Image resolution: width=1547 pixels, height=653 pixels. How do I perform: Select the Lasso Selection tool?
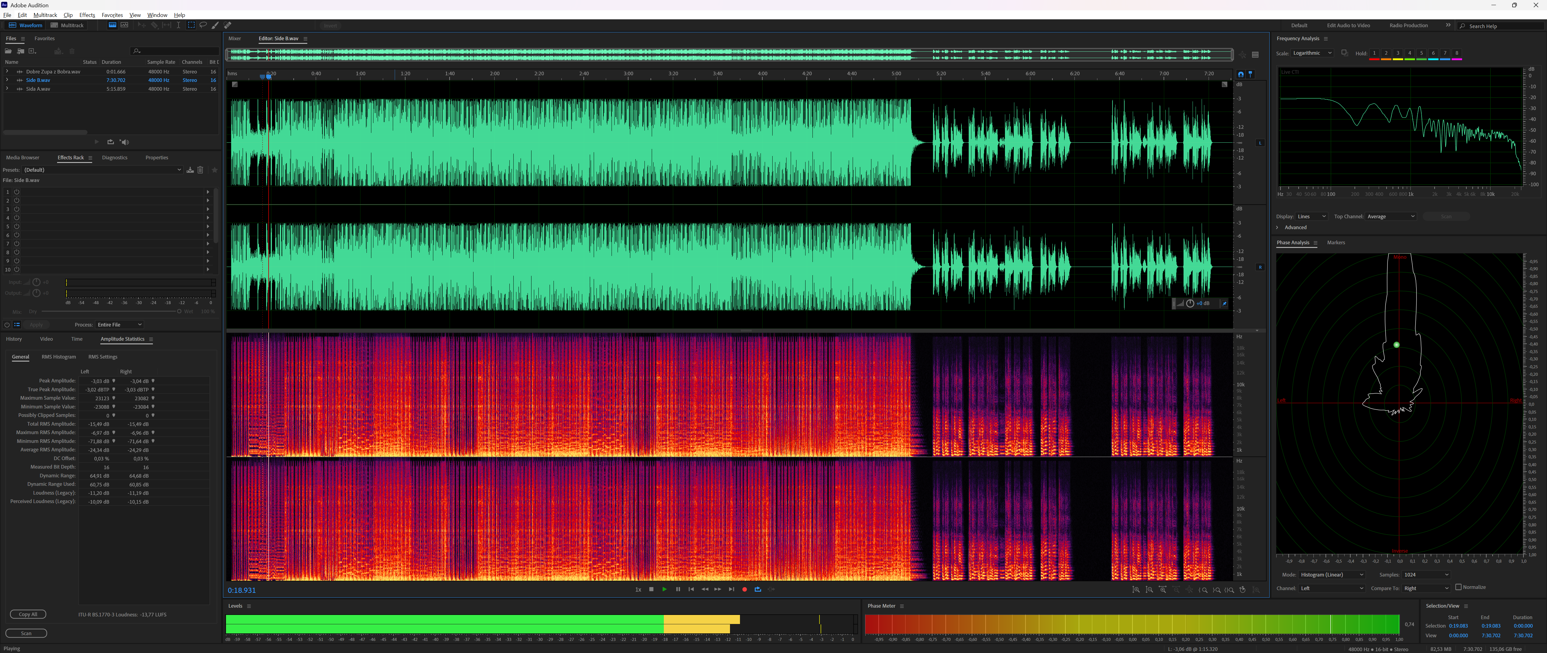[203, 25]
